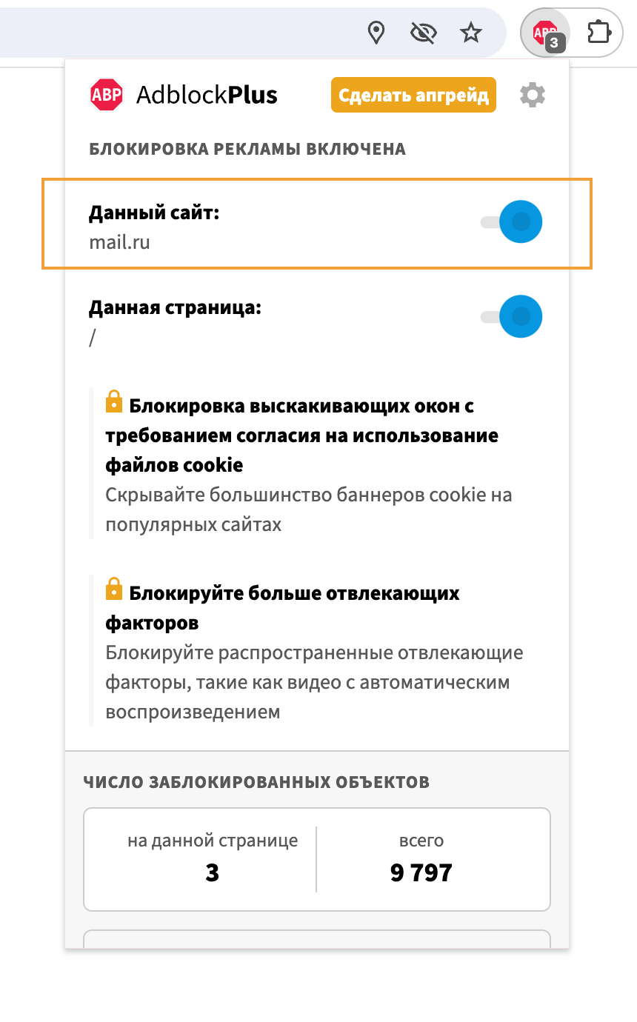The height and width of the screenshot is (1022, 637).
Task: Open the browser extensions puzzle icon
Action: [598, 33]
